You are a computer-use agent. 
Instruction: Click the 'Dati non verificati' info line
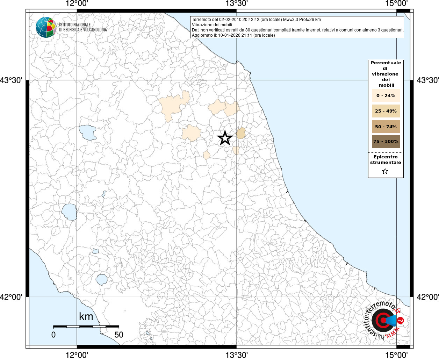(x=297, y=30)
